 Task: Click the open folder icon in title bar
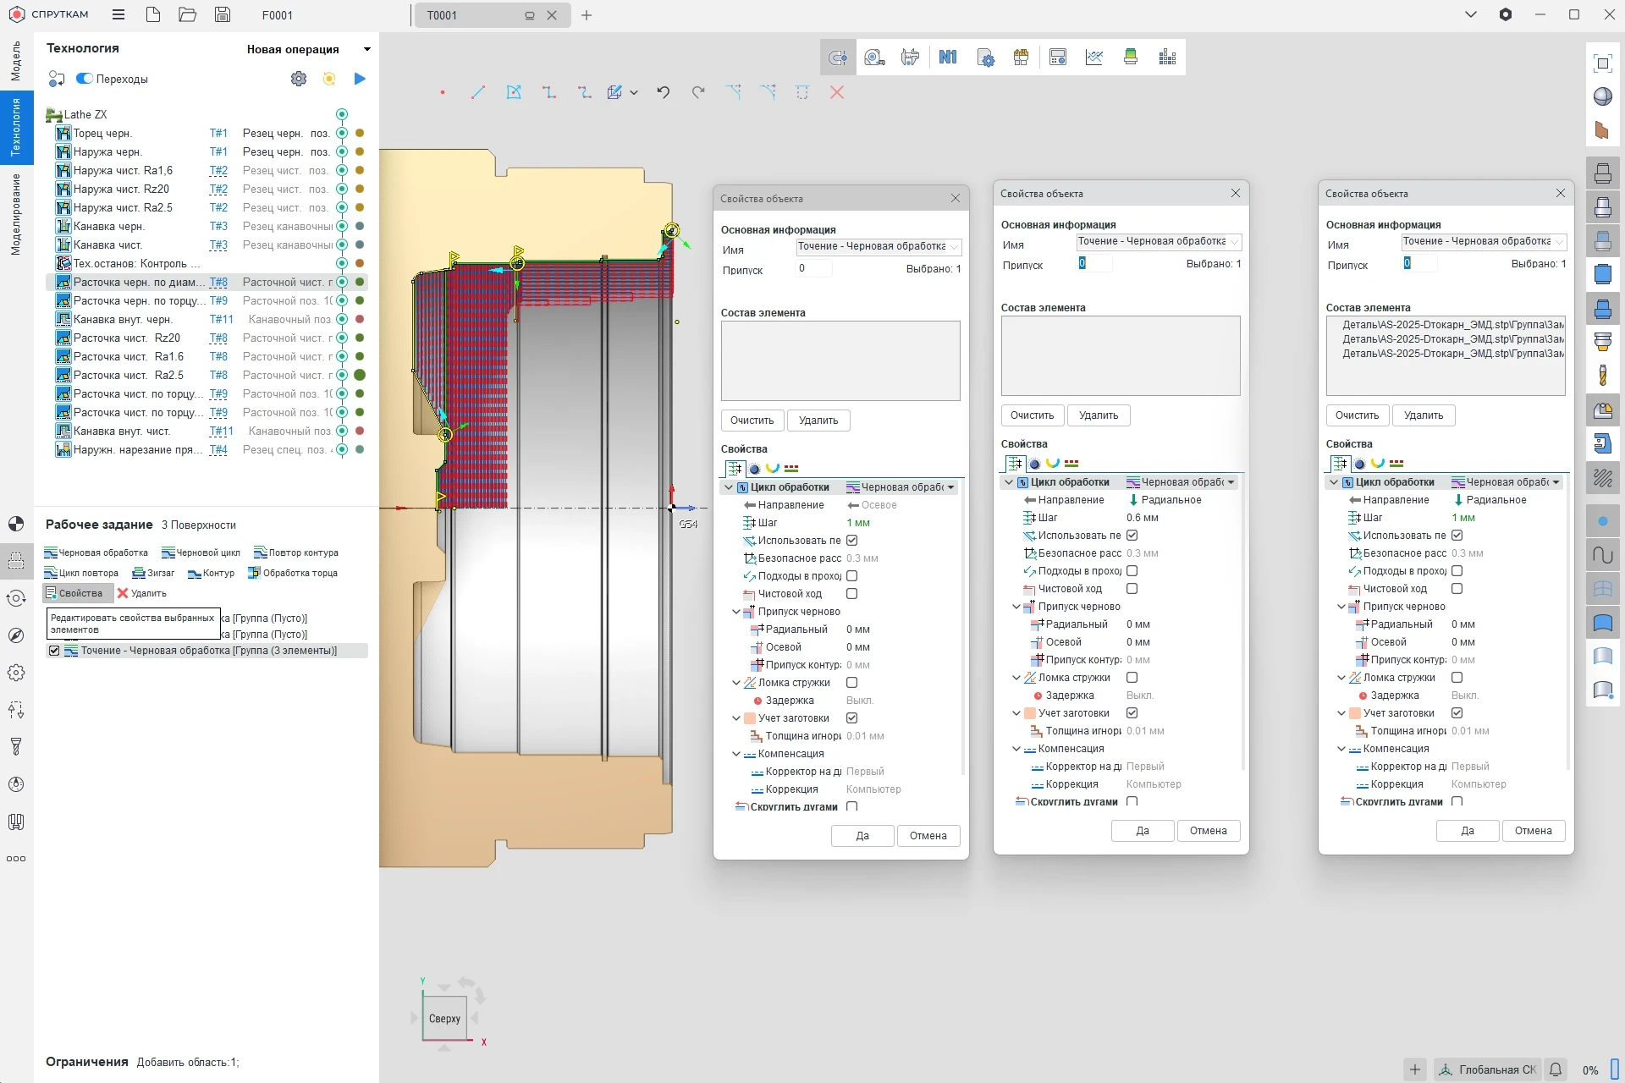188,14
